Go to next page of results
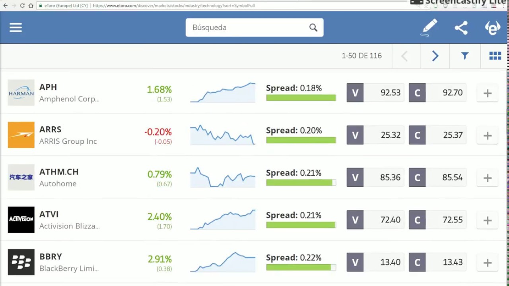Viewport: 509px width, 286px height. 435,56
